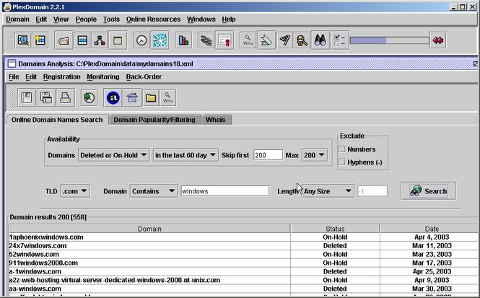
Task: Open the Tools menu
Action: (111, 19)
